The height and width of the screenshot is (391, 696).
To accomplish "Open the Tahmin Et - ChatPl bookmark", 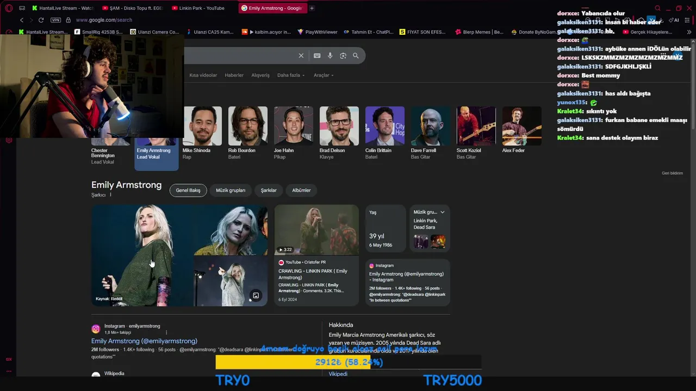I will [369, 32].
